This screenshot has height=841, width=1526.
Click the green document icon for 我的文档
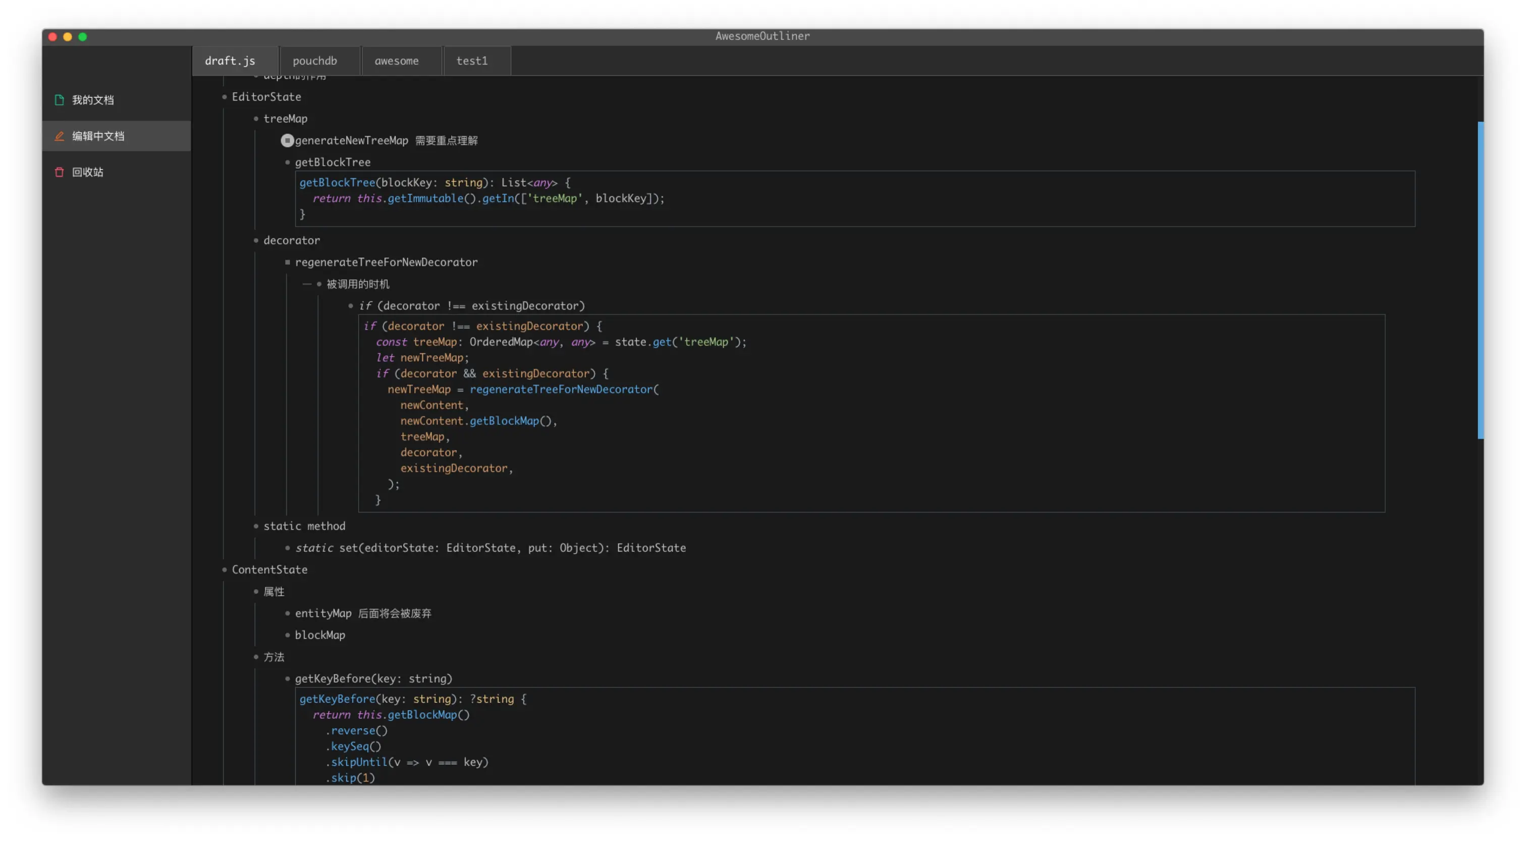(x=59, y=100)
